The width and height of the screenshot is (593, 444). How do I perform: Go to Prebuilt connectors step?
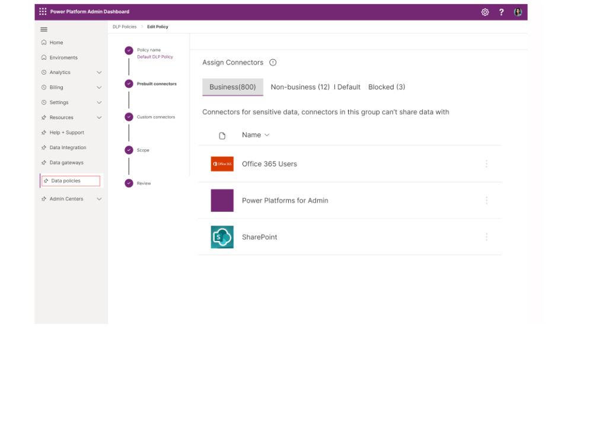point(157,84)
